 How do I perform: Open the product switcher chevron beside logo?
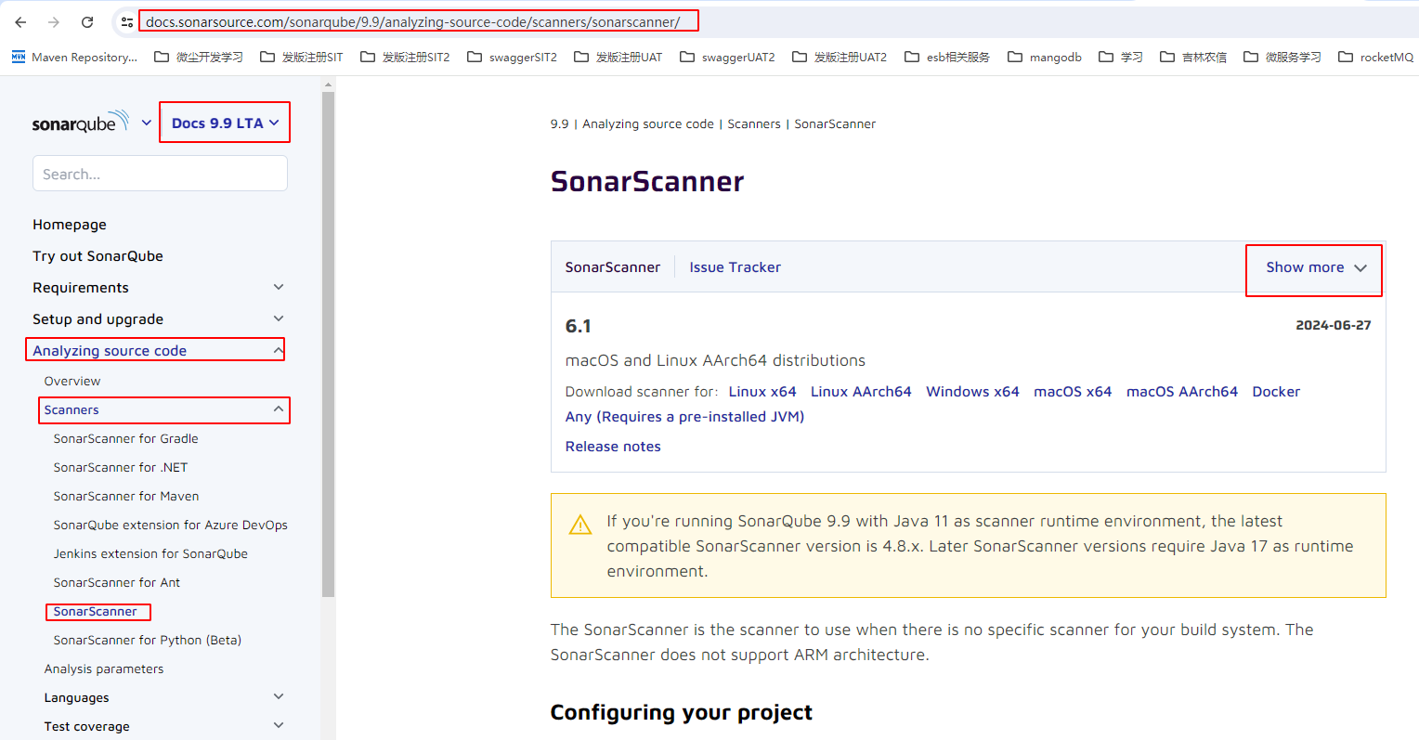146,123
